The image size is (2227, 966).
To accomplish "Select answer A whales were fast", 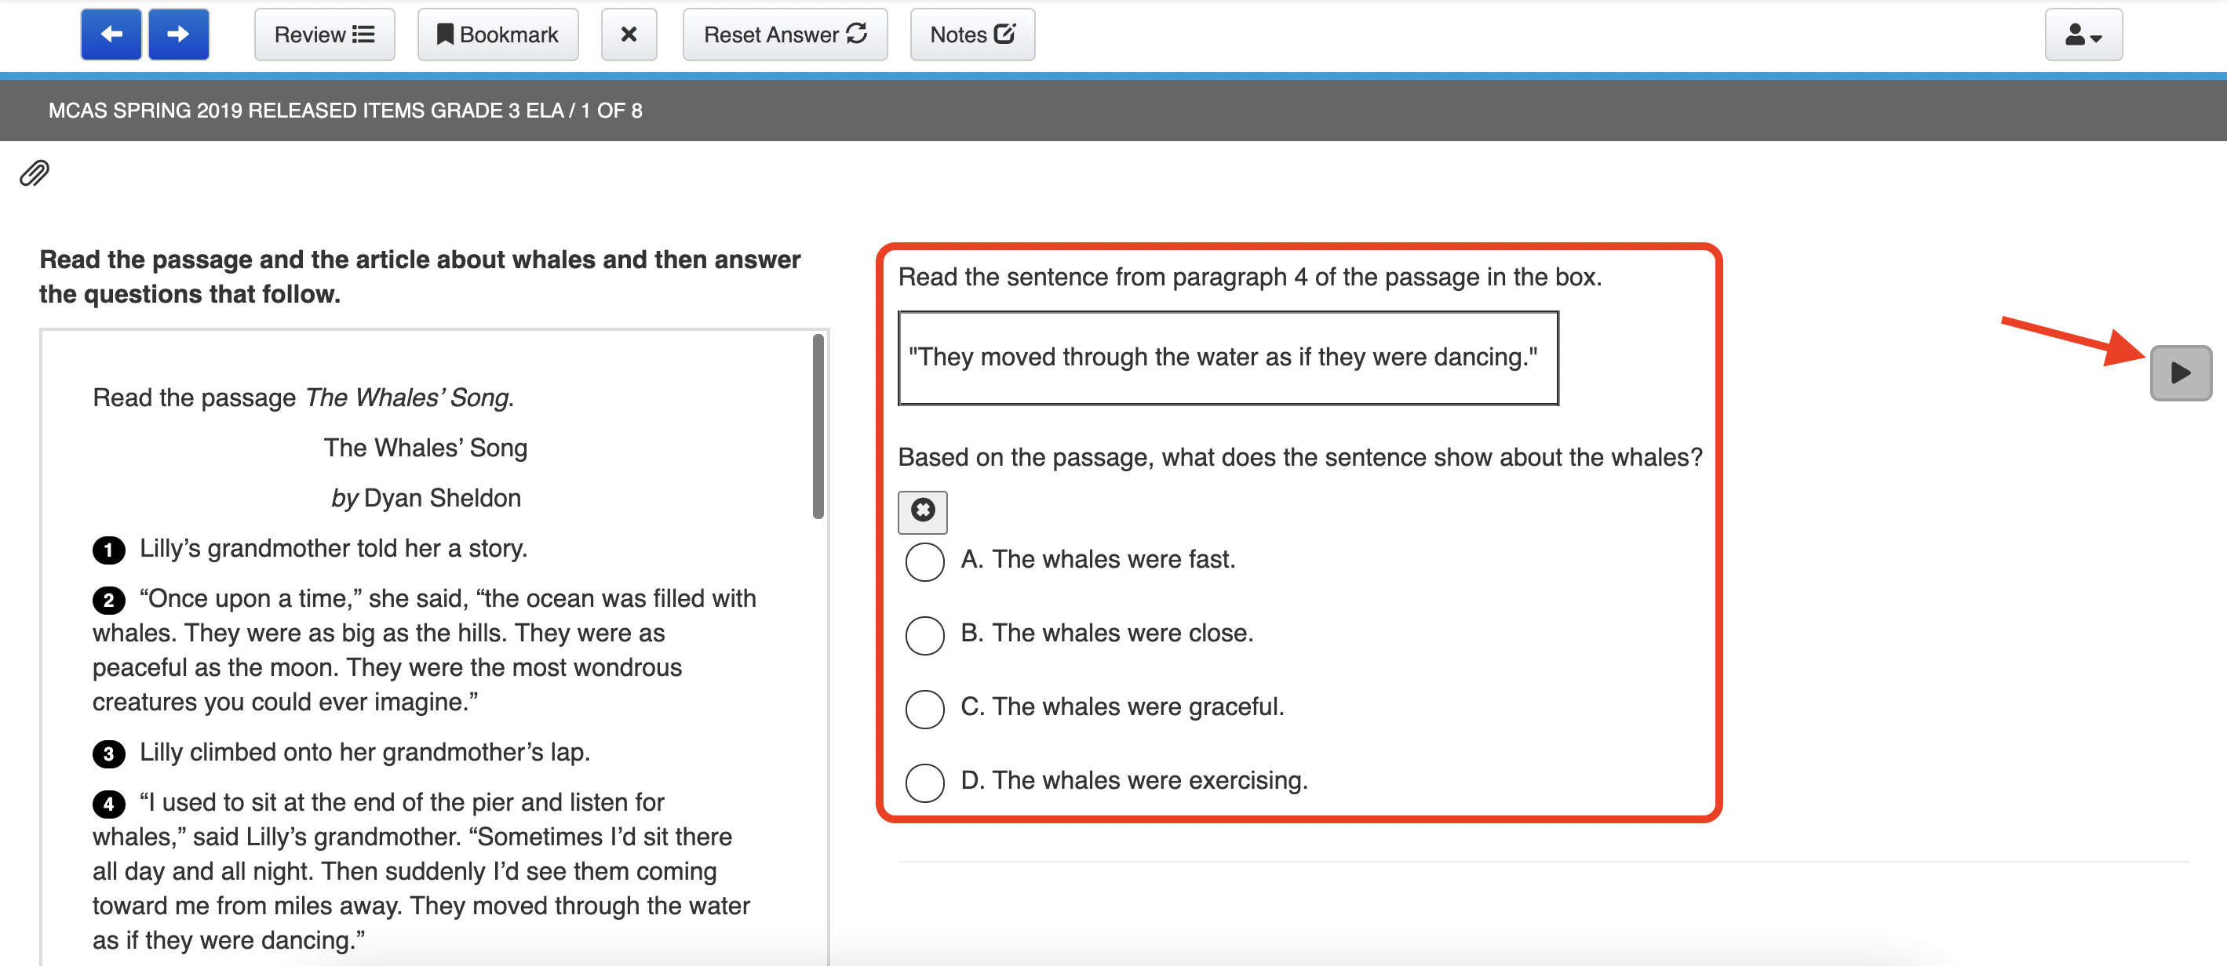I will (x=924, y=561).
